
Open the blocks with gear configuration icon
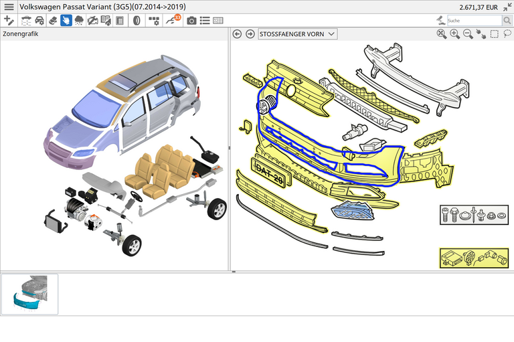click(154, 21)
